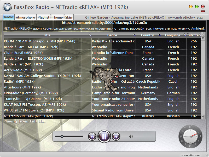Visit the zapsolution.com link
The image size is (209, 157).
[191, 155]
